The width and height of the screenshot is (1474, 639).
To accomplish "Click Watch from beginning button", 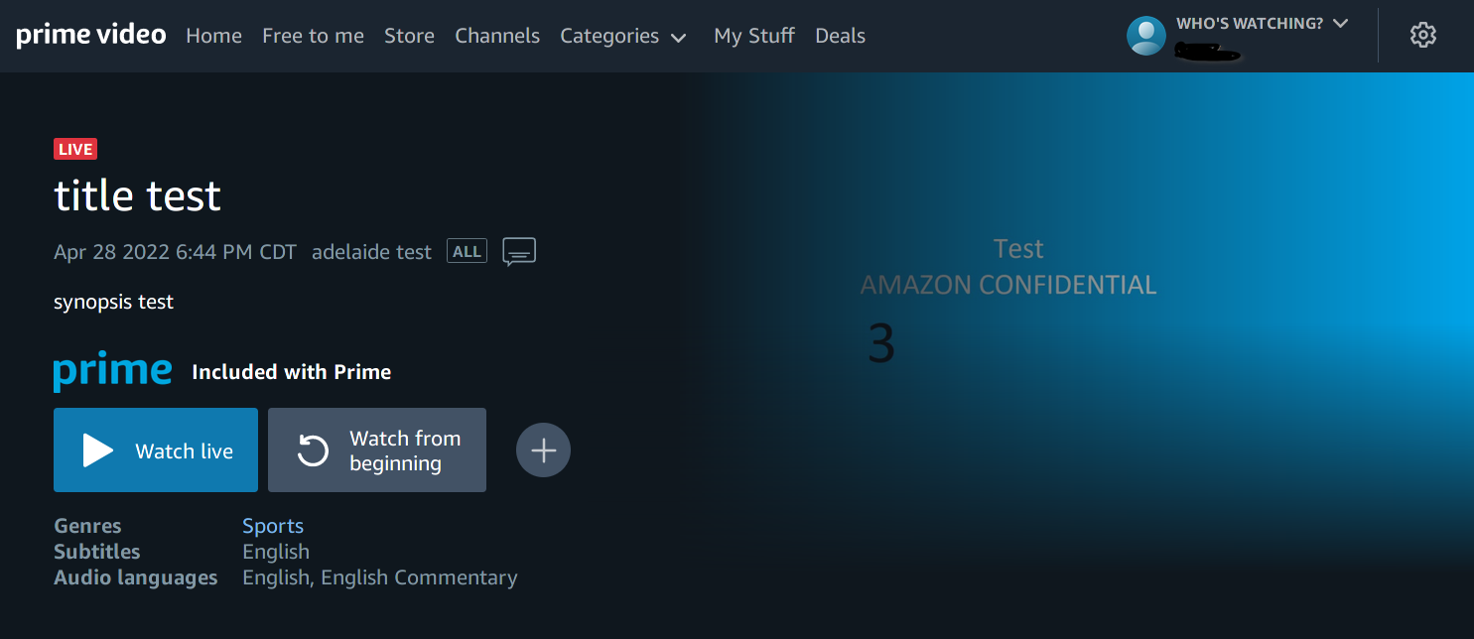I will pyautogui.click(x=377, y=450).
